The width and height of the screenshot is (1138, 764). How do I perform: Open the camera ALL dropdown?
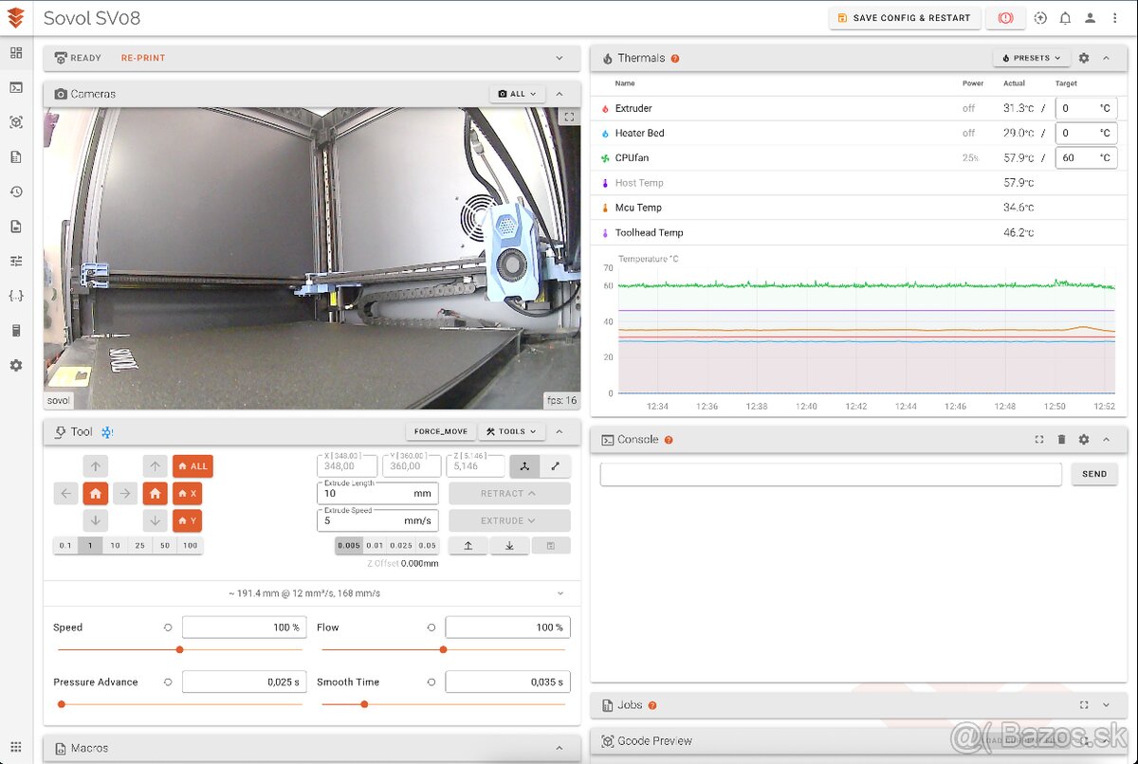(517, 94)
